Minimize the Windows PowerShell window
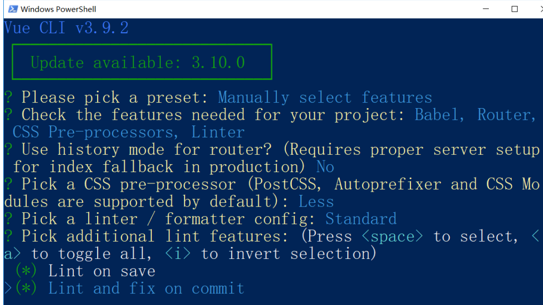The height and width of the screenshot is (305, 543). coord(486,9)
